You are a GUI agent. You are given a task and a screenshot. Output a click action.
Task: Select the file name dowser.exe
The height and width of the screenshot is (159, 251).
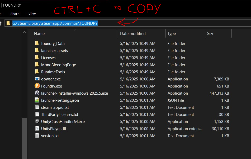point(51,79)
